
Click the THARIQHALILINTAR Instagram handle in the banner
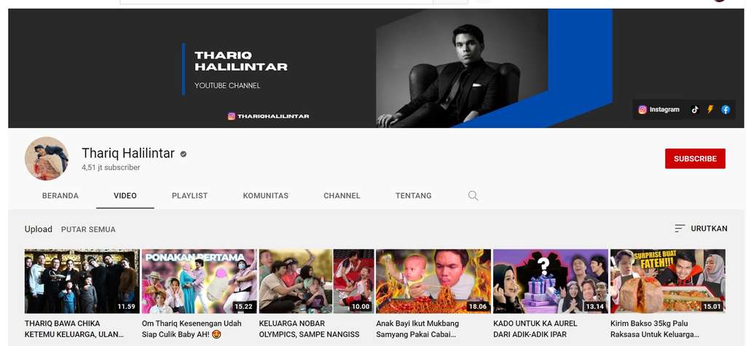click(x=268, y=116)
